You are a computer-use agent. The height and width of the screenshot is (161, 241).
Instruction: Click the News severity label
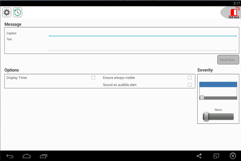click(218, 110)
